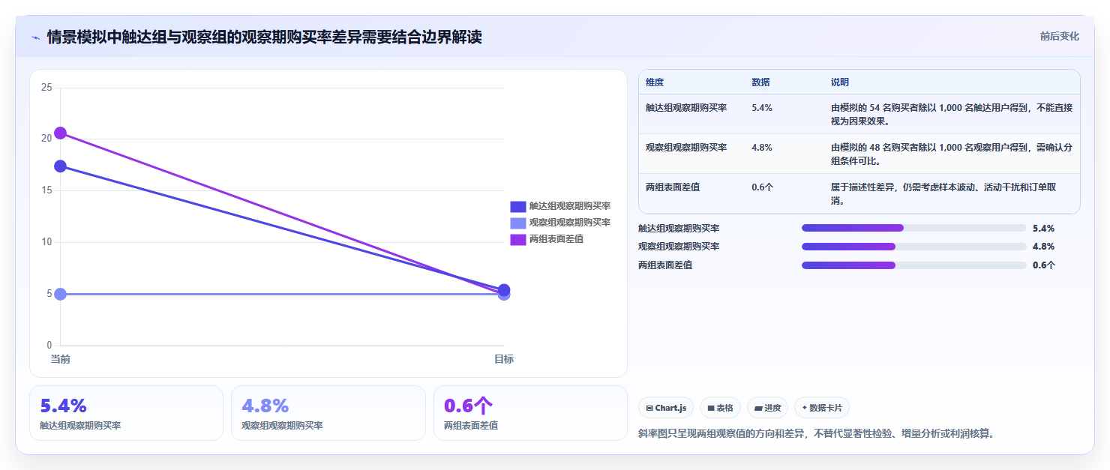Image resolution: width=1110 pixels, height=470 pixels.
Task: Click the 观察组 light-blue data point at 当前
Action: [x=60, y=294]
